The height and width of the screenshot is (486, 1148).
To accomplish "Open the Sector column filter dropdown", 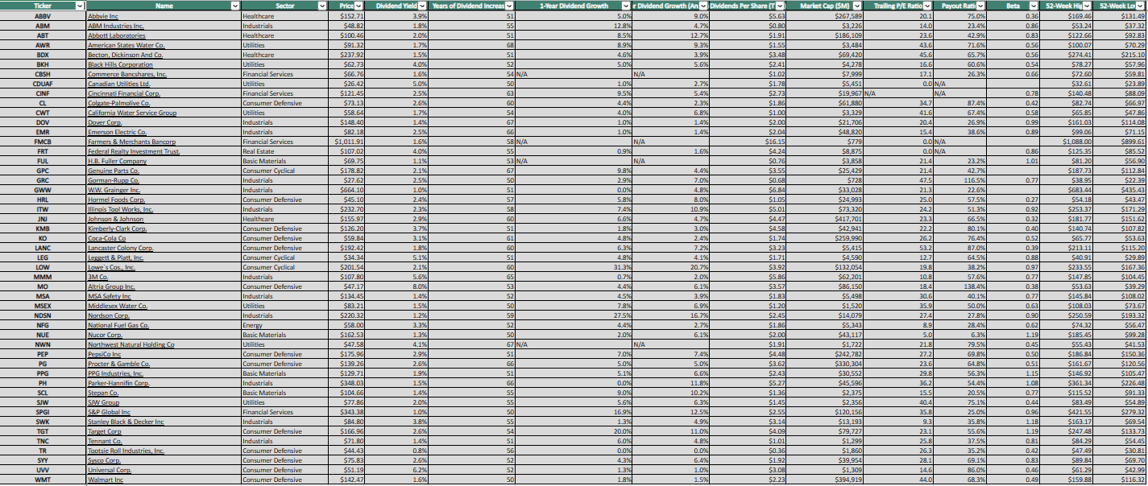I will pos(321,6).
